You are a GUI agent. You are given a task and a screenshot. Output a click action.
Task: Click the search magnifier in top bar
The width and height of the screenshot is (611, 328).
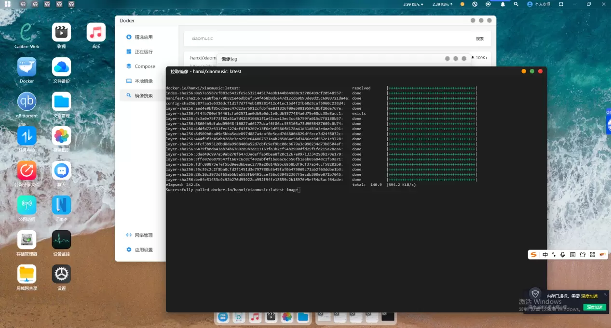[x=516, y=4]
